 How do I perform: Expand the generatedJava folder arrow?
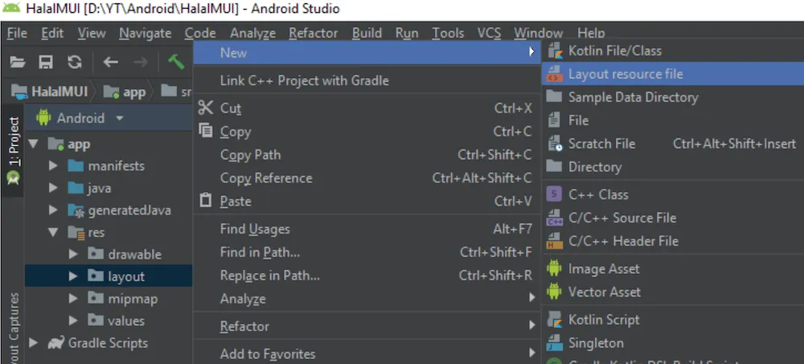pyautogui.click(x=53, y=211)
